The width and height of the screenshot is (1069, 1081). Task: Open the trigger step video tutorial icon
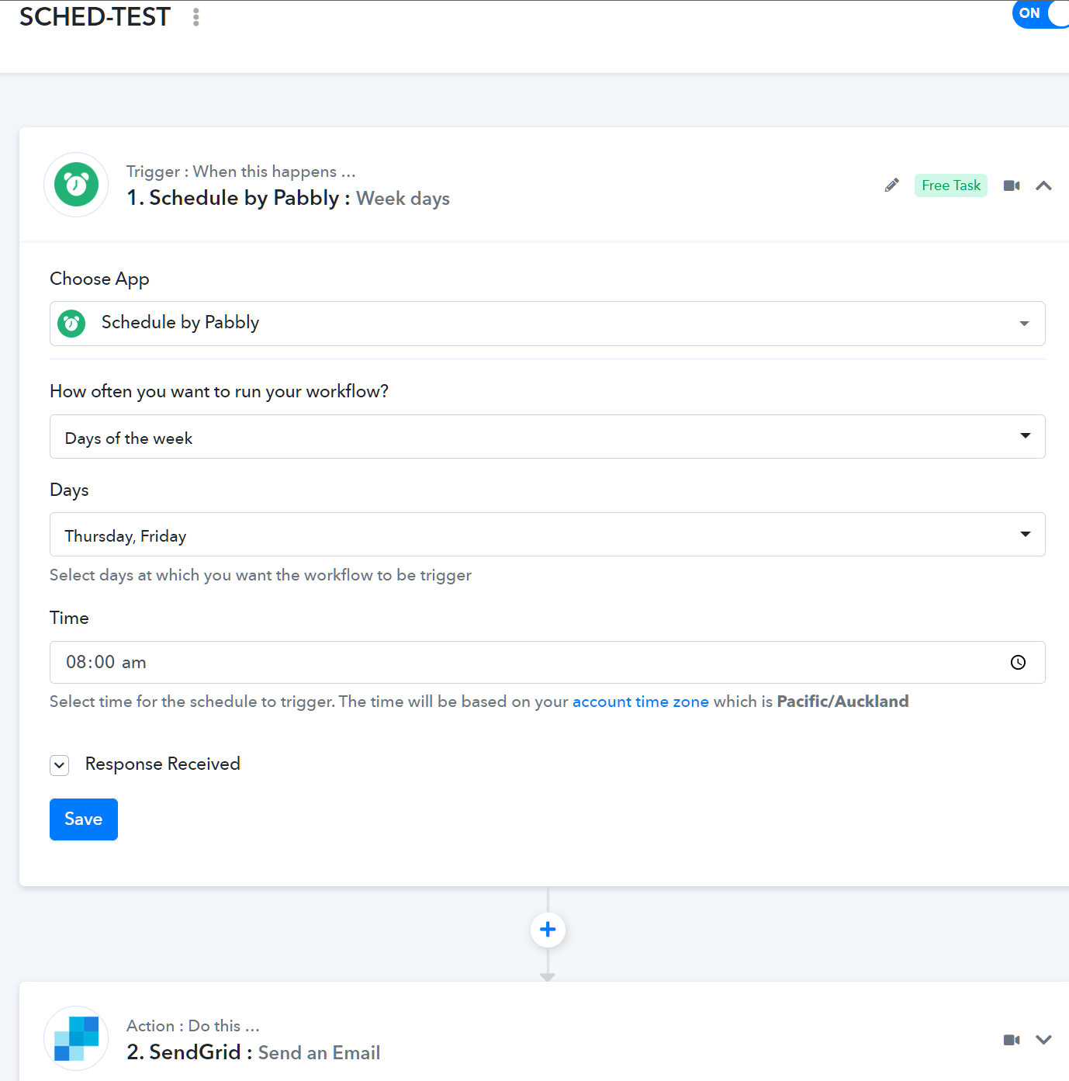[1012, 185]
